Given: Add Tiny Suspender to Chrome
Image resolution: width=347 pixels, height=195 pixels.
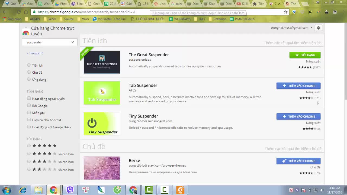Looking at the screenshot, I should point(298,116).
